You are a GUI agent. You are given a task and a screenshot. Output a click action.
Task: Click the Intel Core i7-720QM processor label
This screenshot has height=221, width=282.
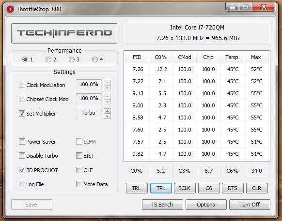click(x=197, y=28)
